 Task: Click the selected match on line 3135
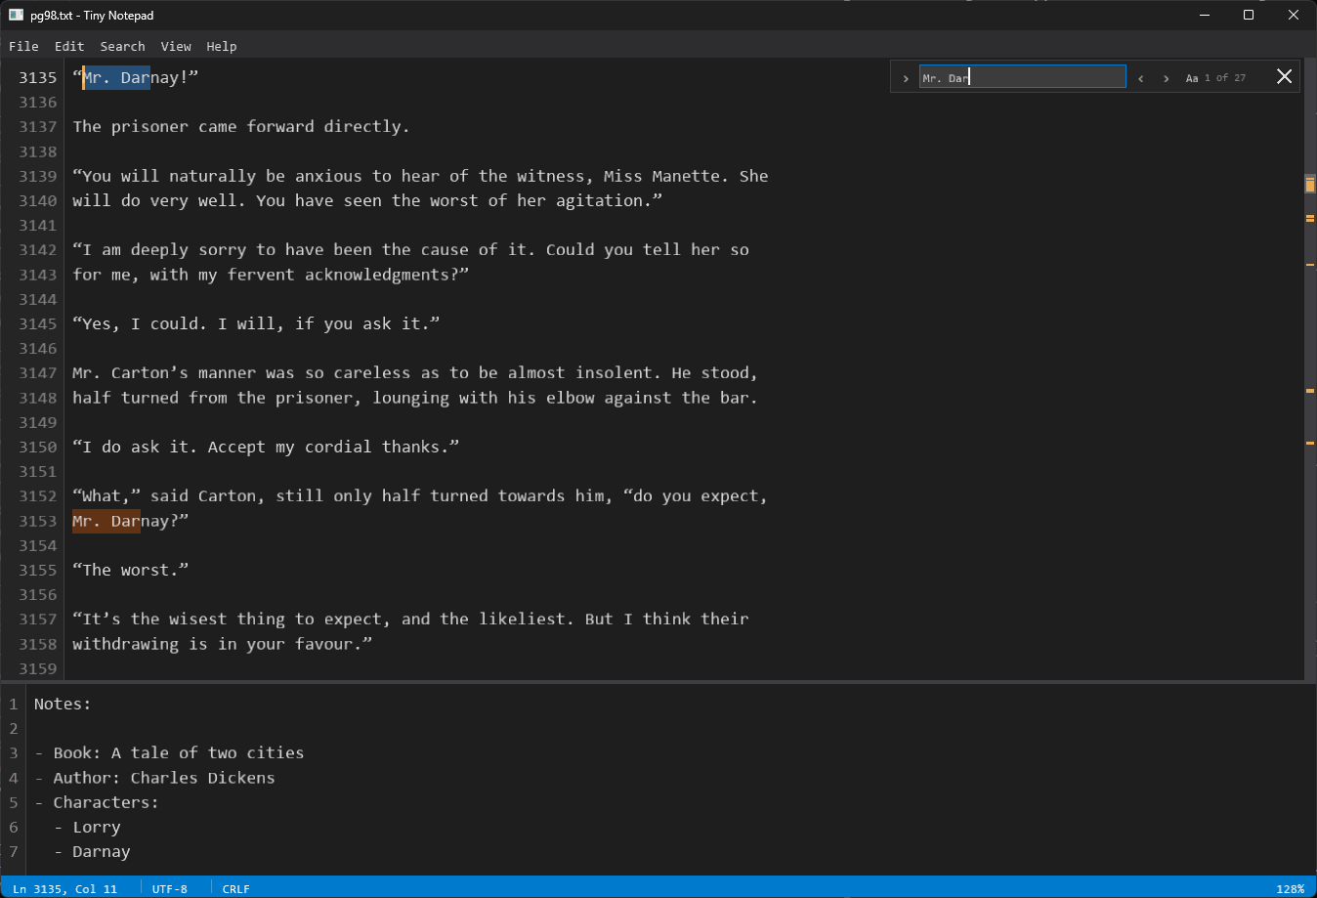116,77
